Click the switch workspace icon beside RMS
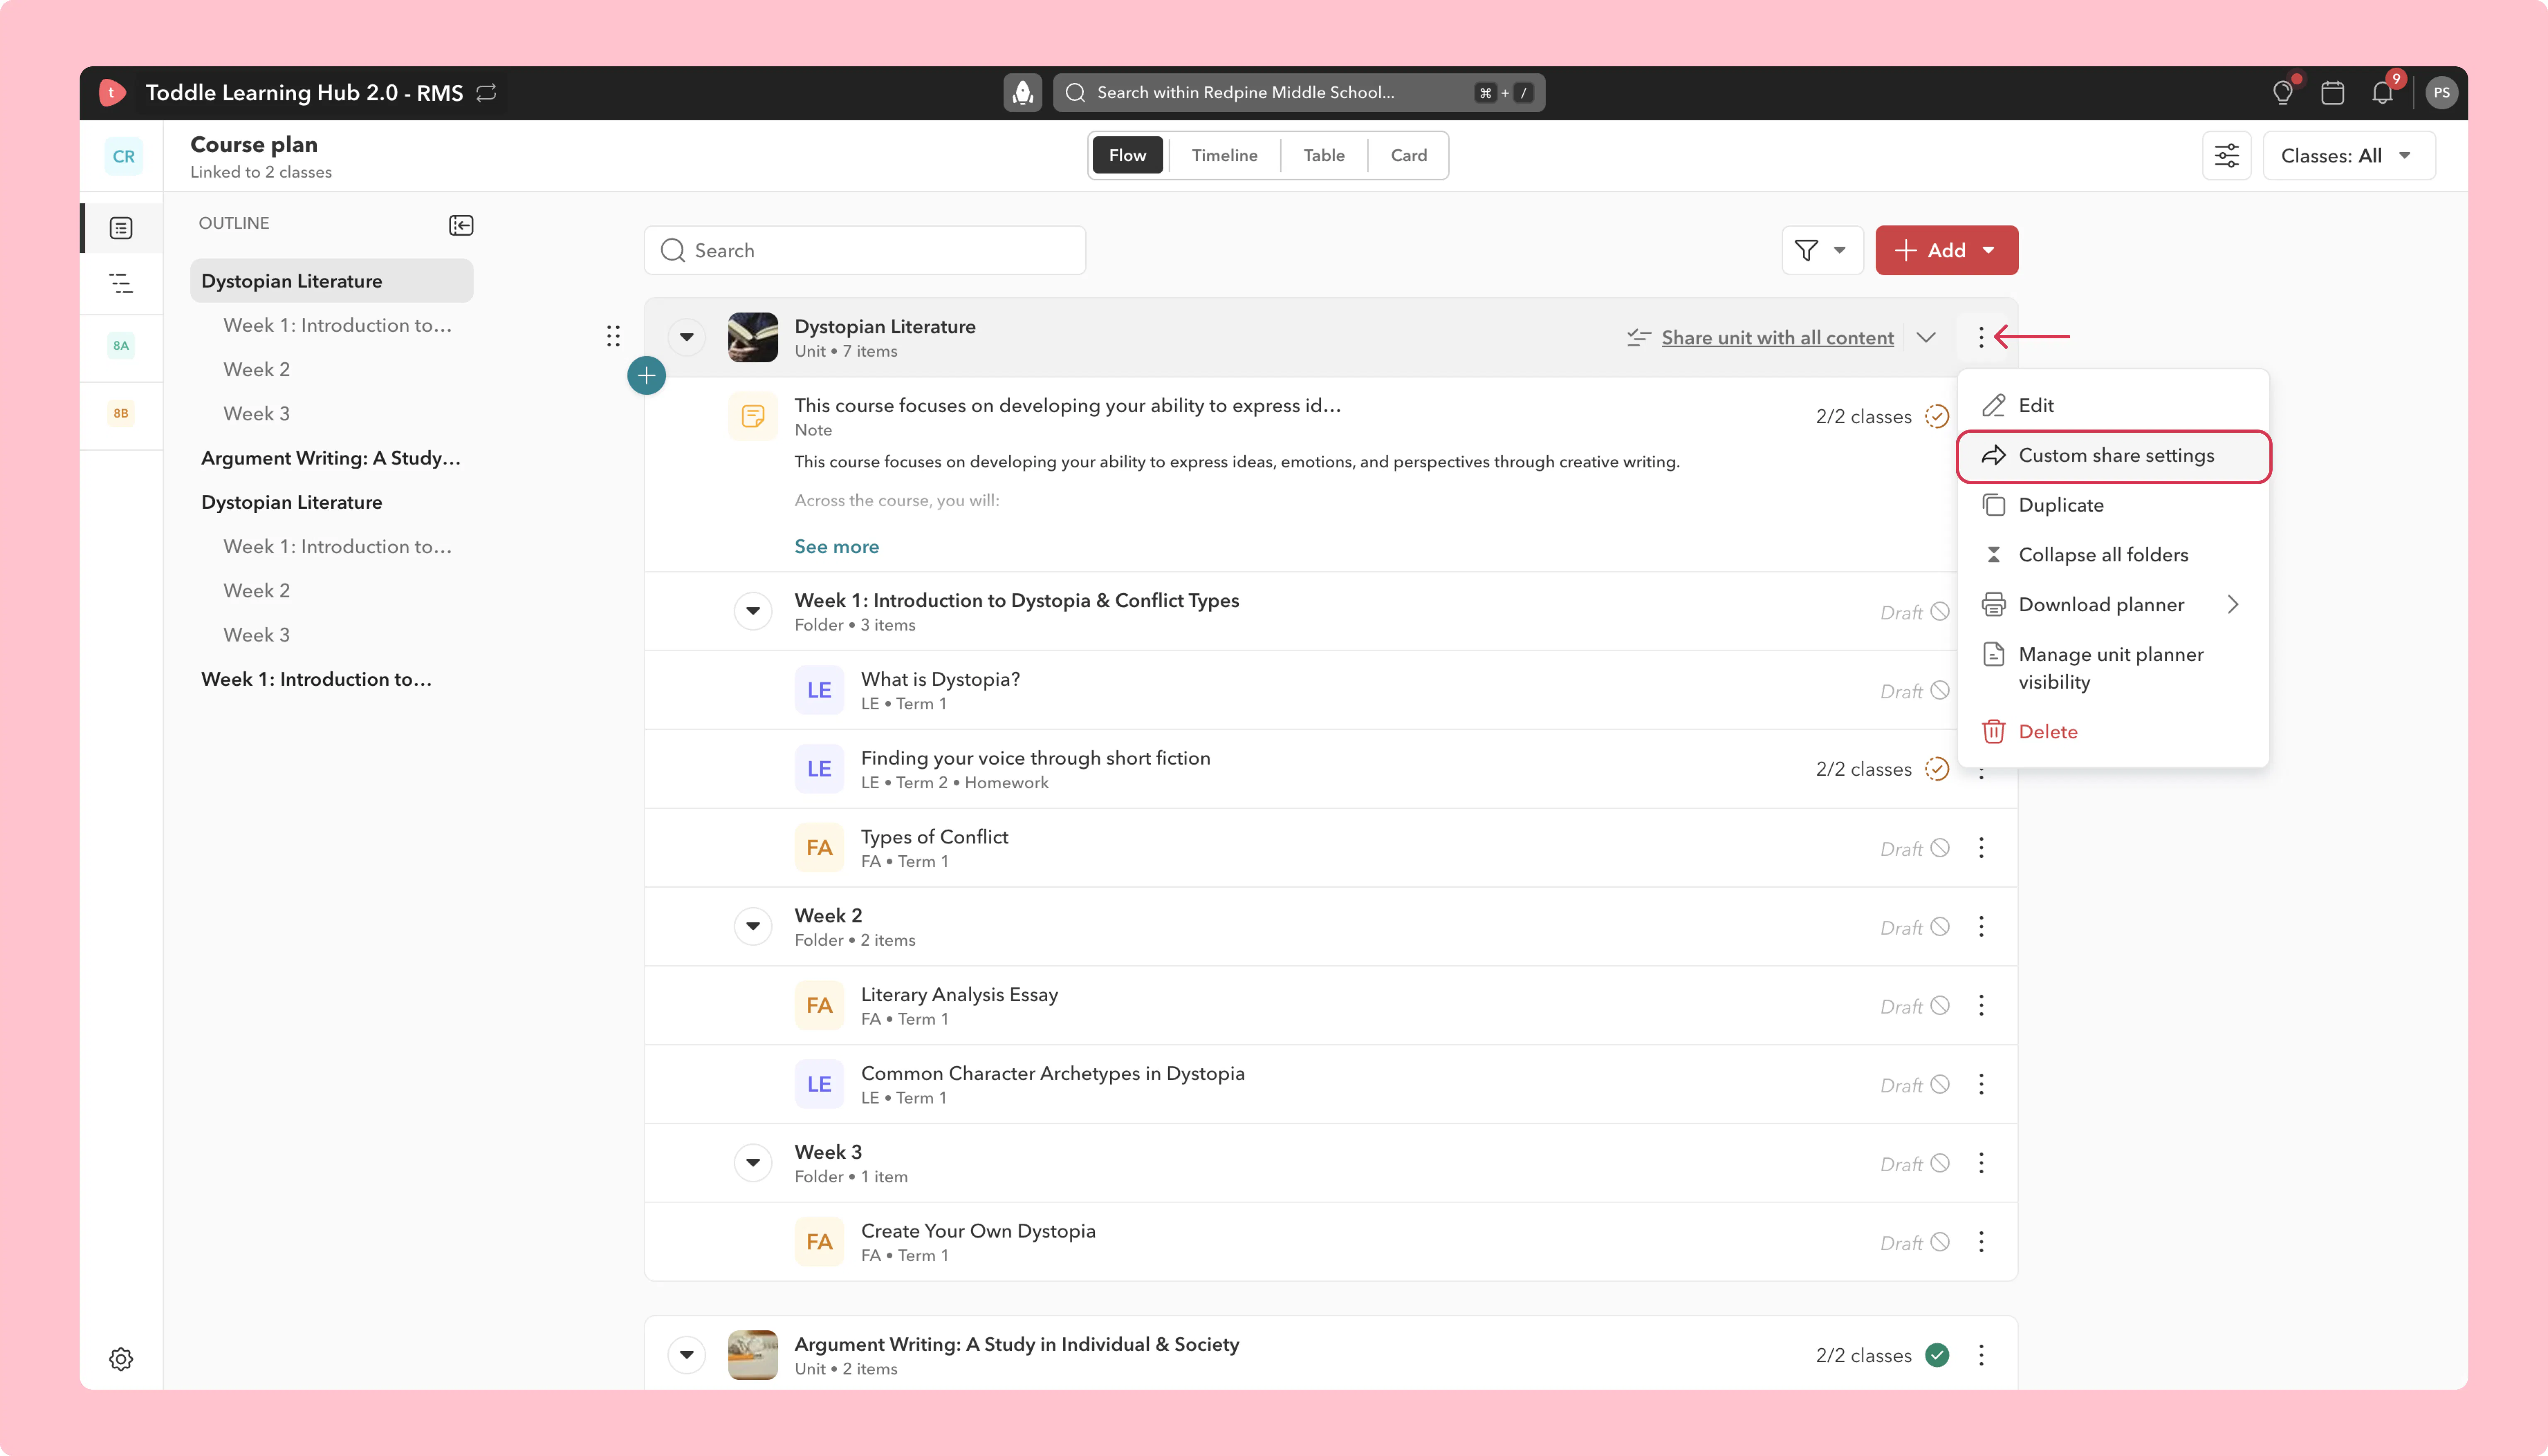Image resolution: width=2548 pixels, height=1456 pixels. (487, 93)
